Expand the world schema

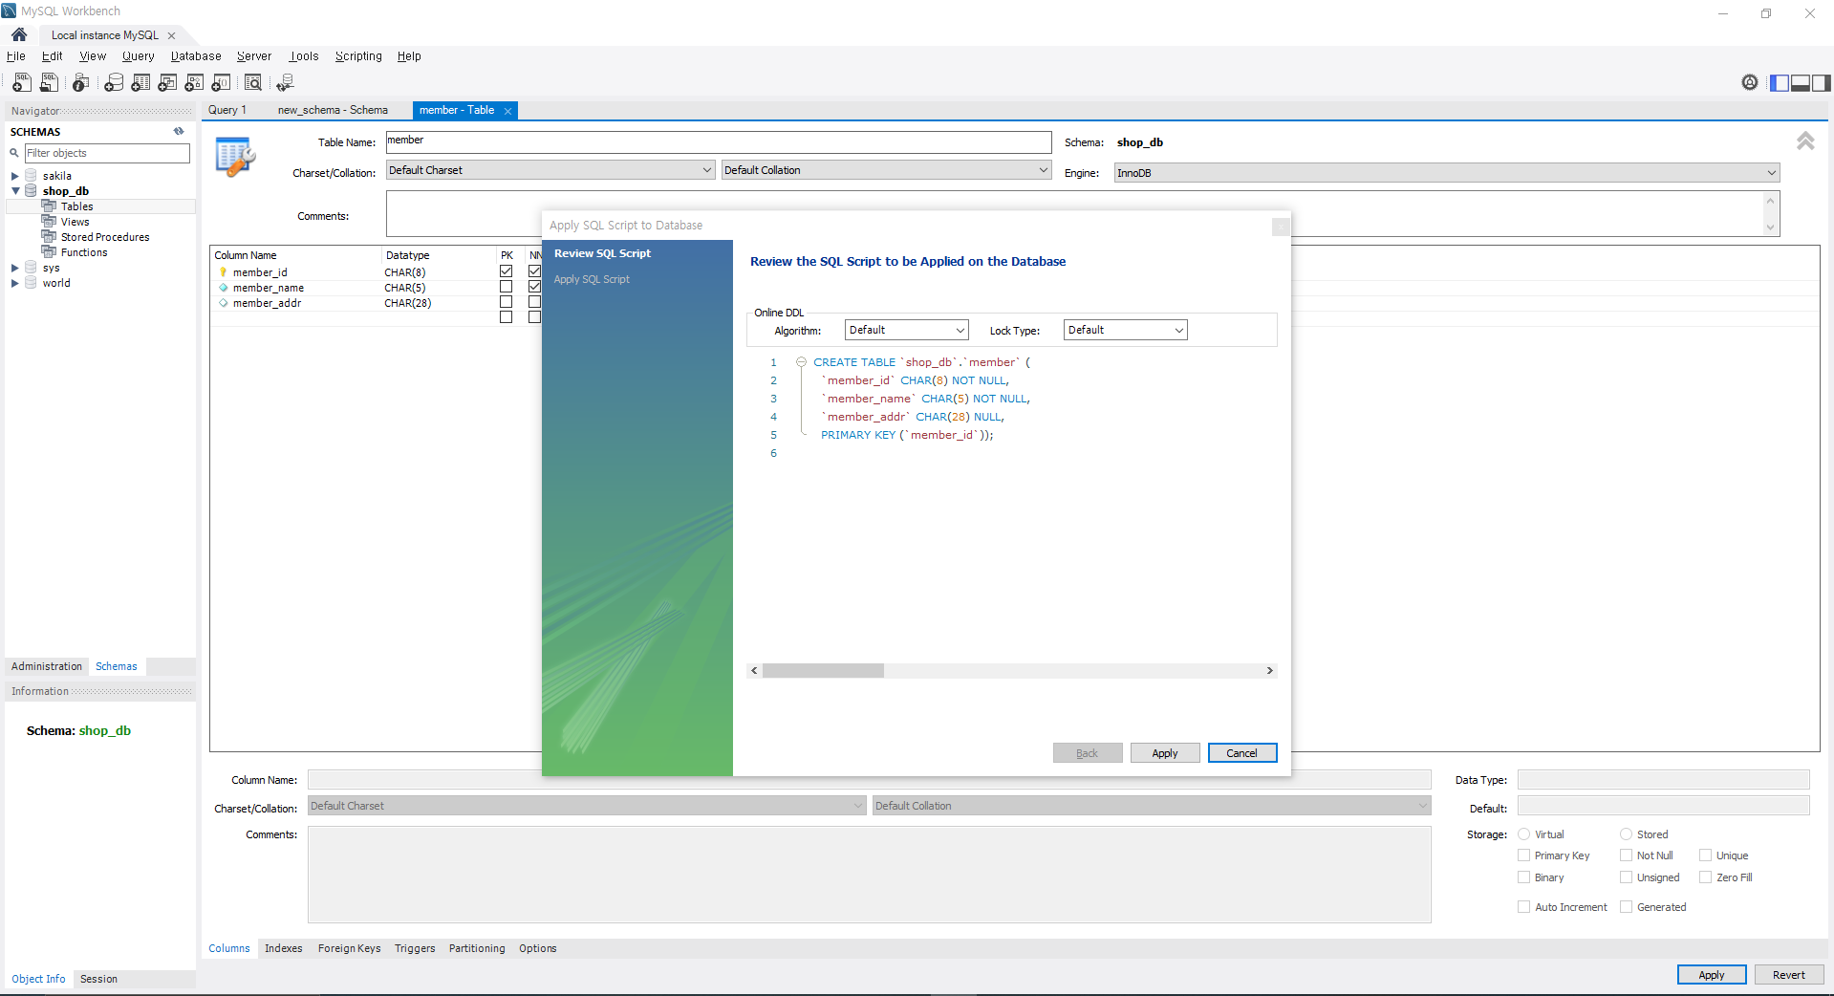15,283
